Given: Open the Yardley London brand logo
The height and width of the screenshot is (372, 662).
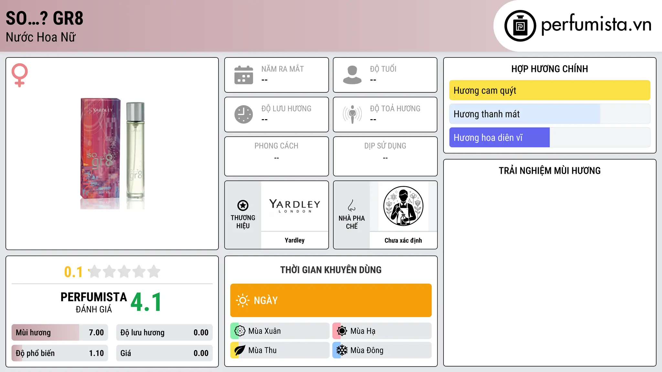Looking at the screenshot, I should (x=294, y=206).
